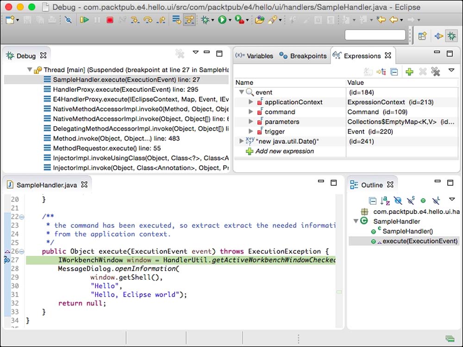Toggle Hide Fields in Outline
This screenshot has height=347, width=463.
point(398,201)
